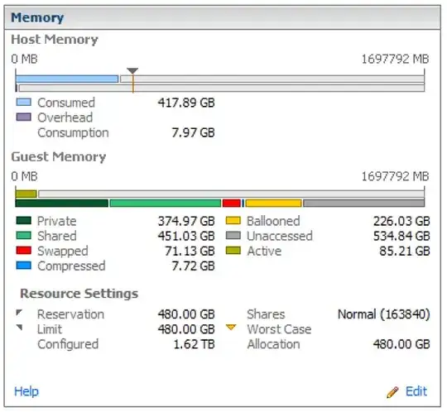Click the Reservation marker icon
447x412 pixels.
(19, 313)
